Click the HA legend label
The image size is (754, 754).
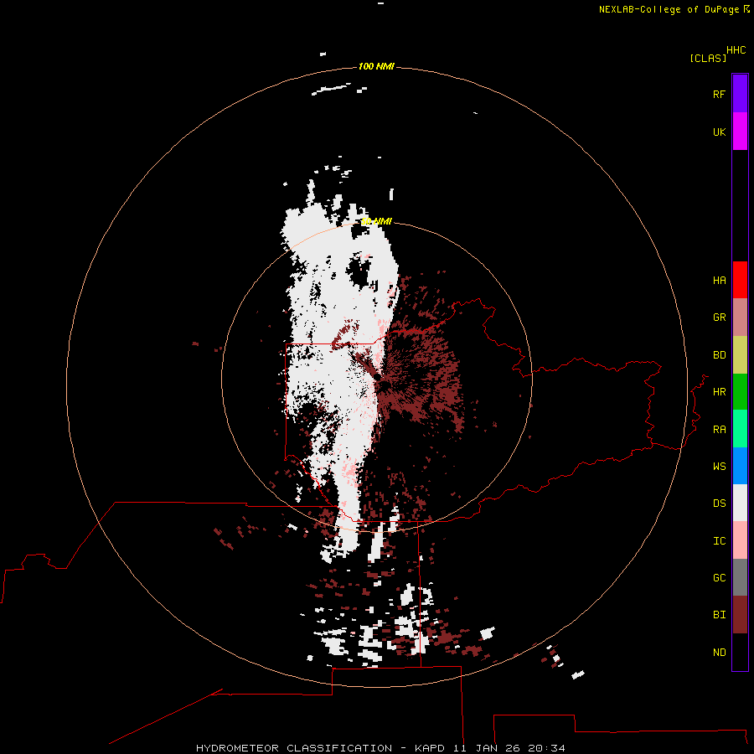click(720, 281)
